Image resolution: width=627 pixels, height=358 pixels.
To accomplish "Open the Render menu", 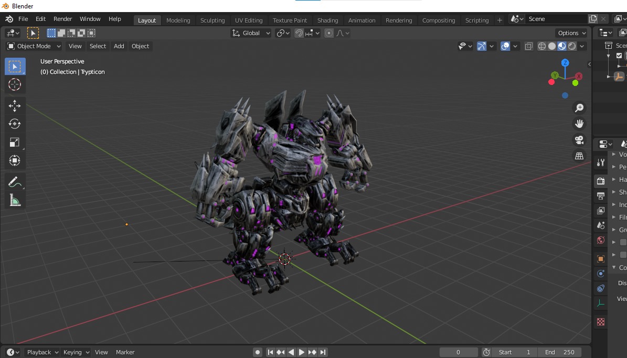I will click(63, 19).
